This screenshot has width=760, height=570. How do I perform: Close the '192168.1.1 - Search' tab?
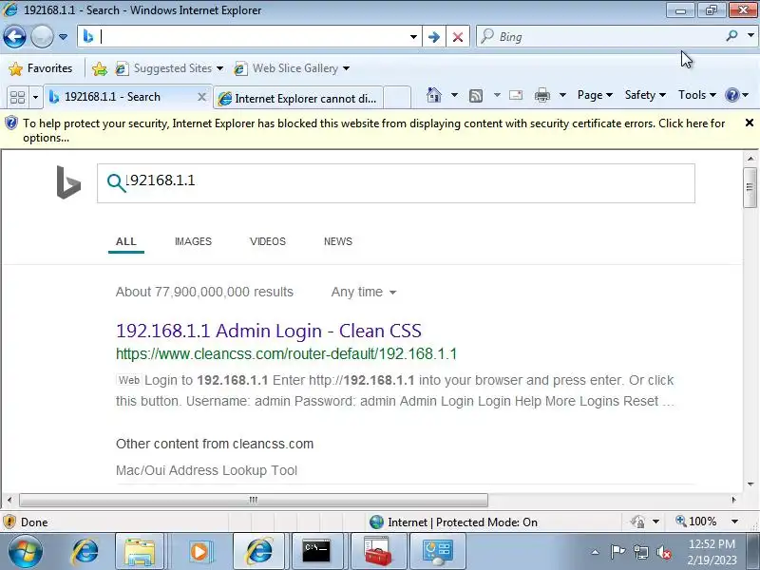pyautogui.click(x=201, y=97)
